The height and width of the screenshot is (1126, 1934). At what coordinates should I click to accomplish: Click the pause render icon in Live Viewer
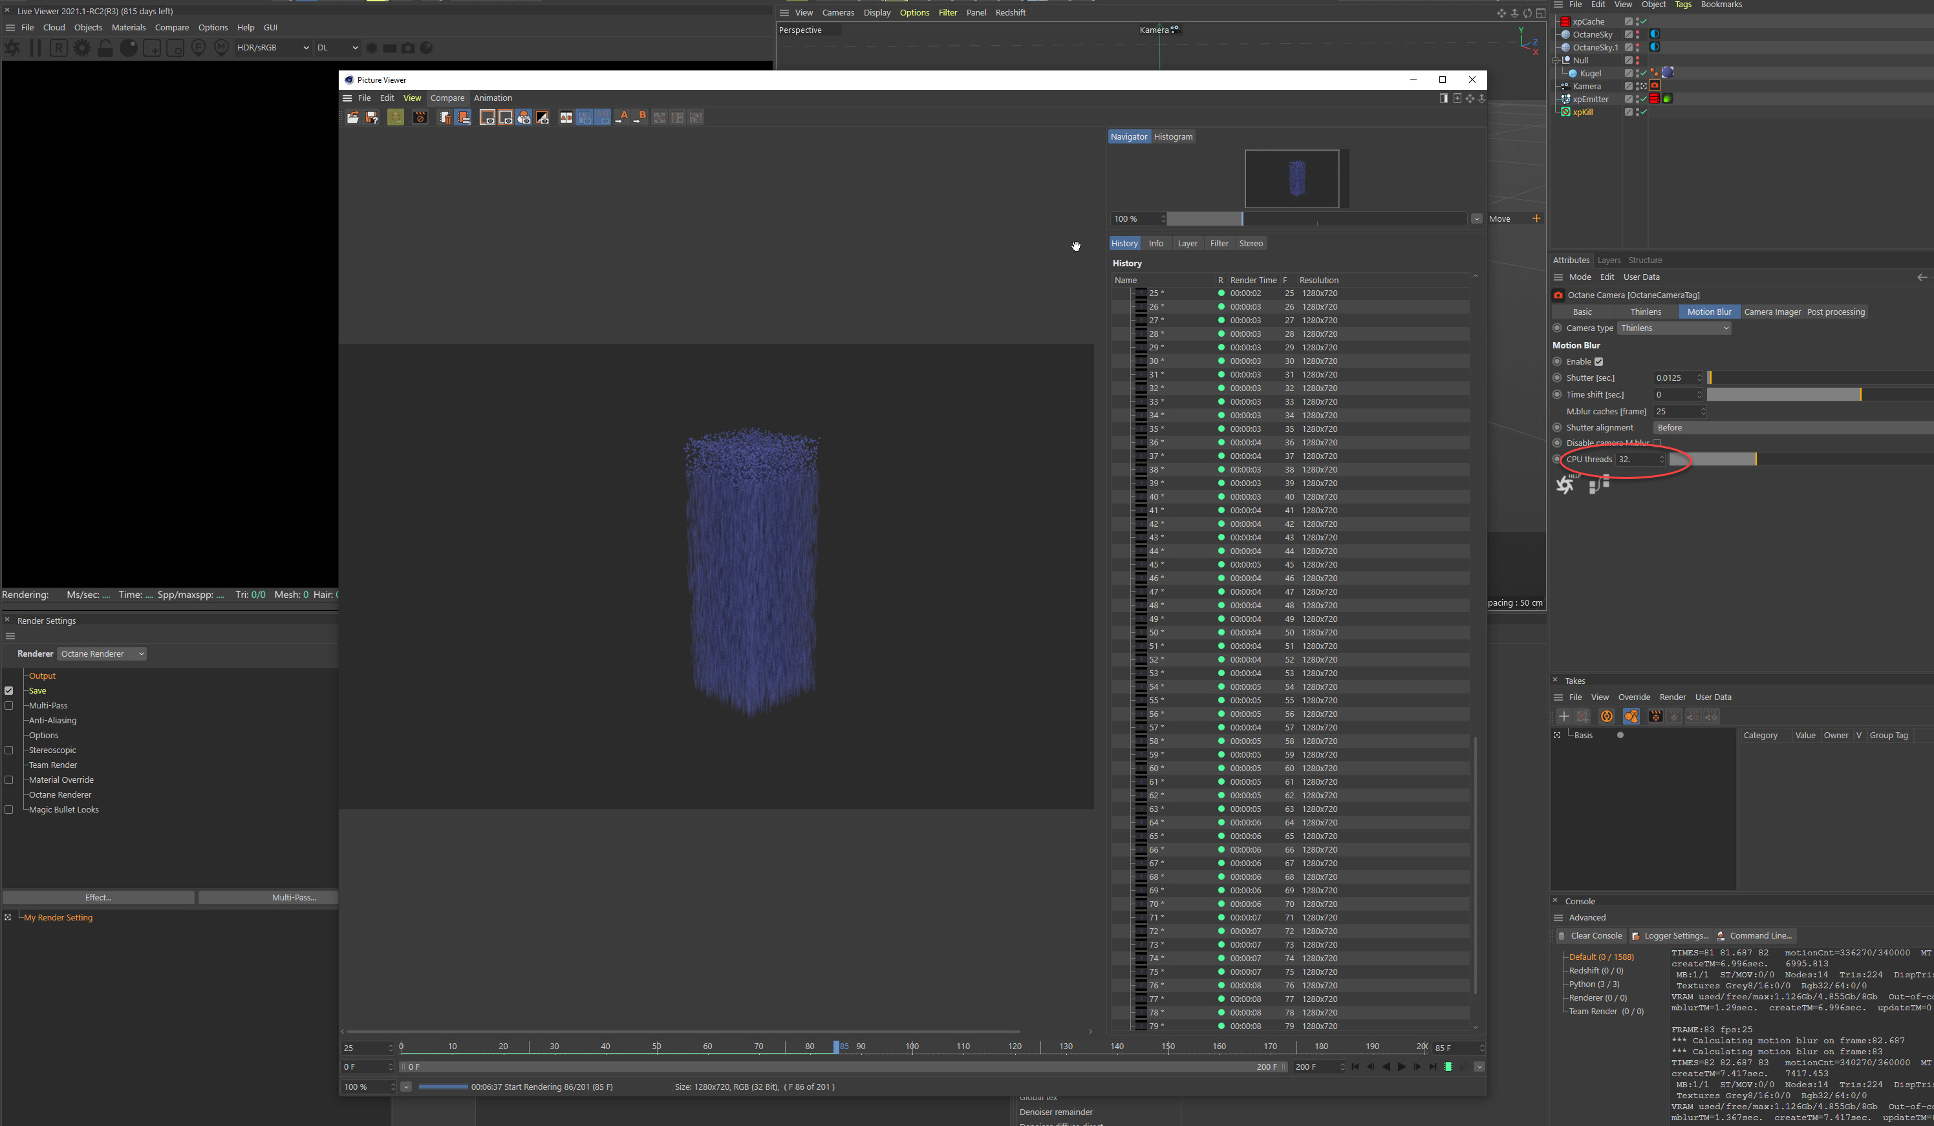pyautogui.click(x=36, y=48)
